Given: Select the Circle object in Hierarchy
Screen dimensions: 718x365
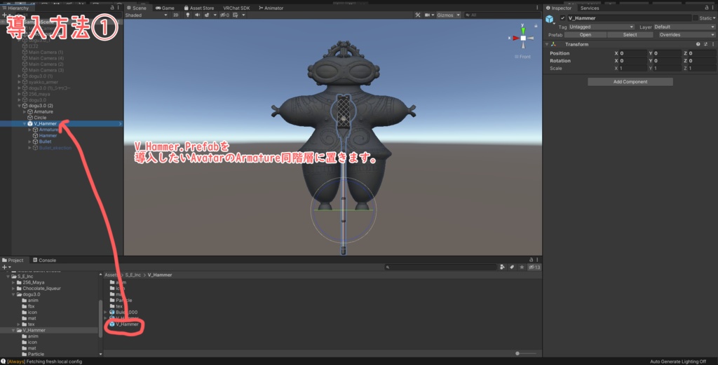Looking at the screenshot, I should tap(40, 118).
